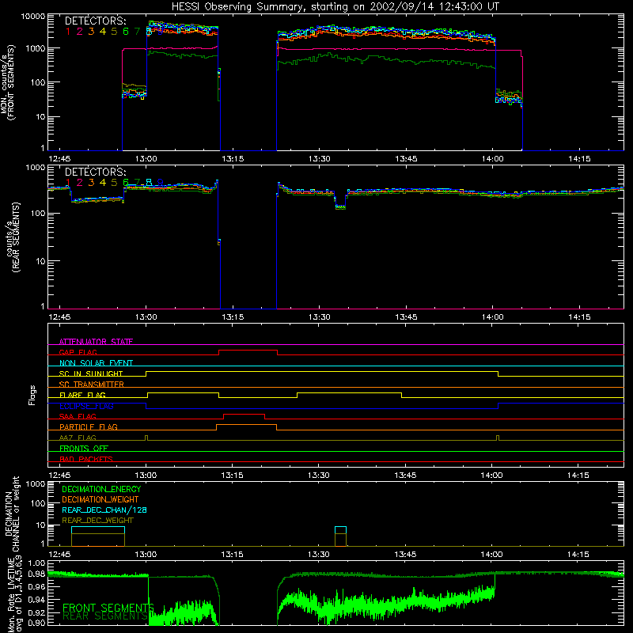Image resolution: width=633 pixels, height=633 pixels.
Task: Select orange detector 3 in rear segments legend
Action: pyautogui.click(x=91, y=183)
